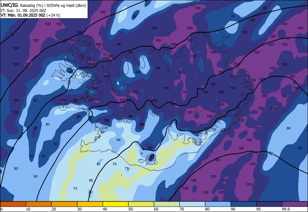Click the humidity value '84' on the map
Viewport: 308px width, 212px height.
118,140
